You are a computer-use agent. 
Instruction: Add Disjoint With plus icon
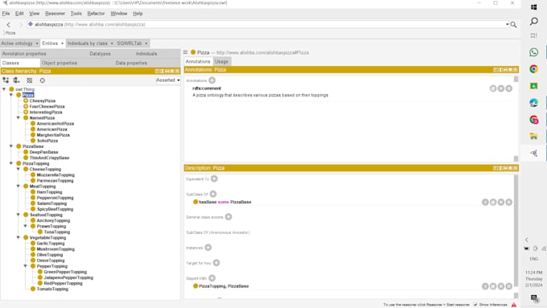click(x=212, y=278)
